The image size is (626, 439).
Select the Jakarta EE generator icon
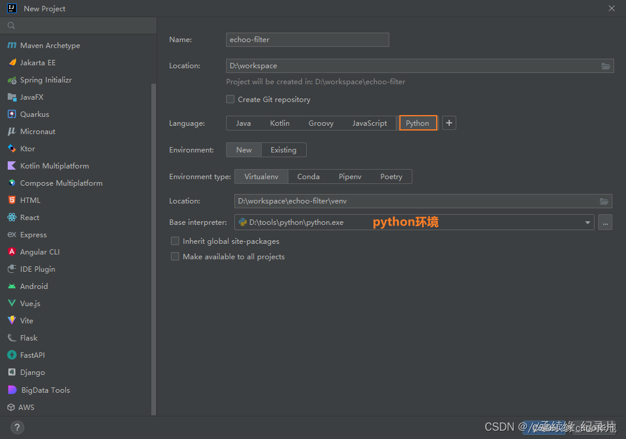coord(12,63)
